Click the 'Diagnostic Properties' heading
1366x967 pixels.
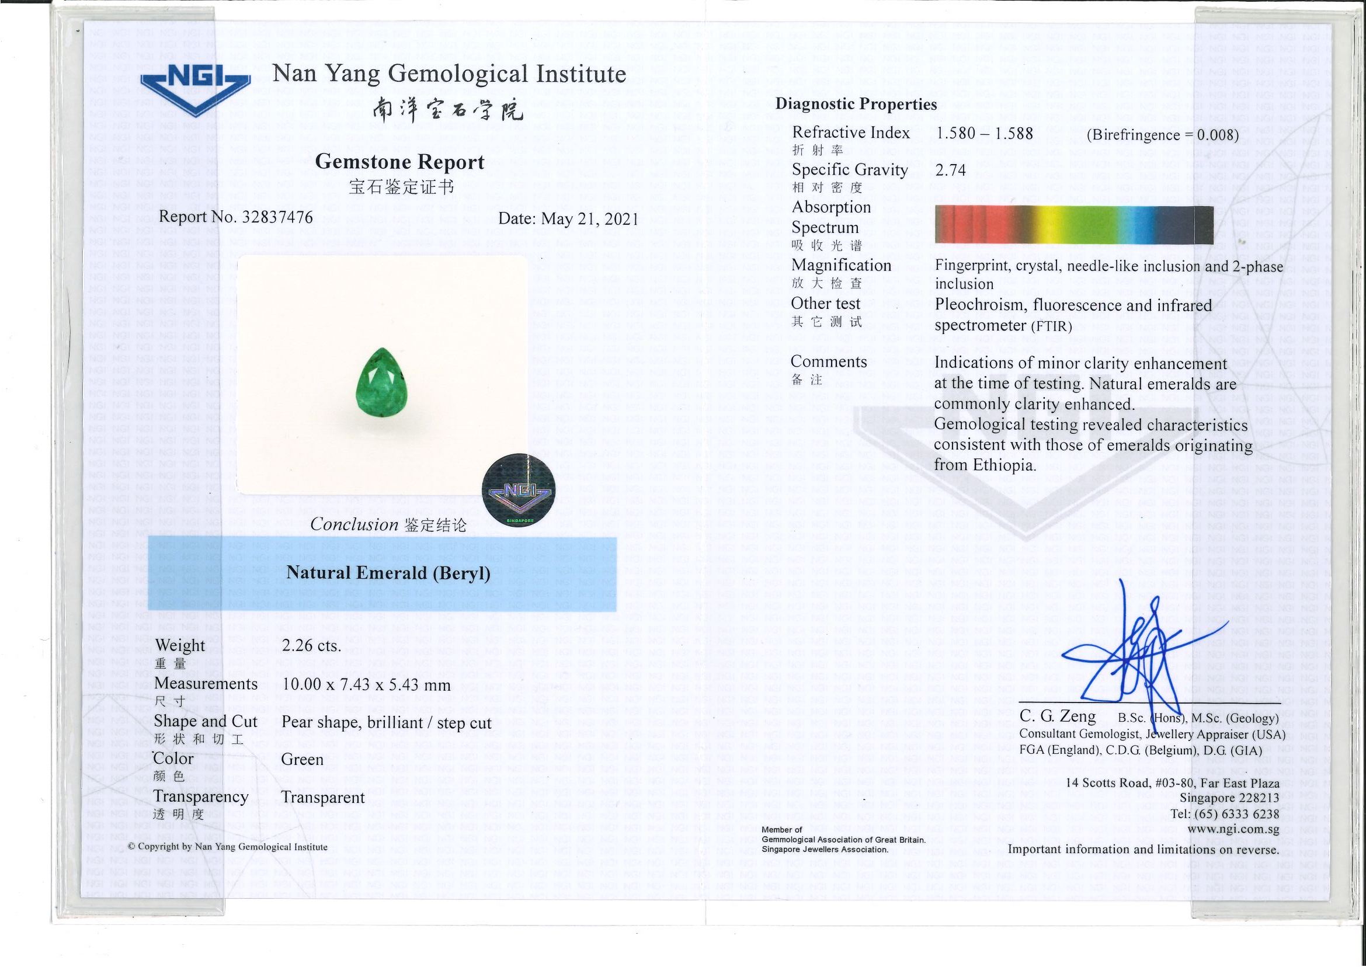click(x=856, y=104)
